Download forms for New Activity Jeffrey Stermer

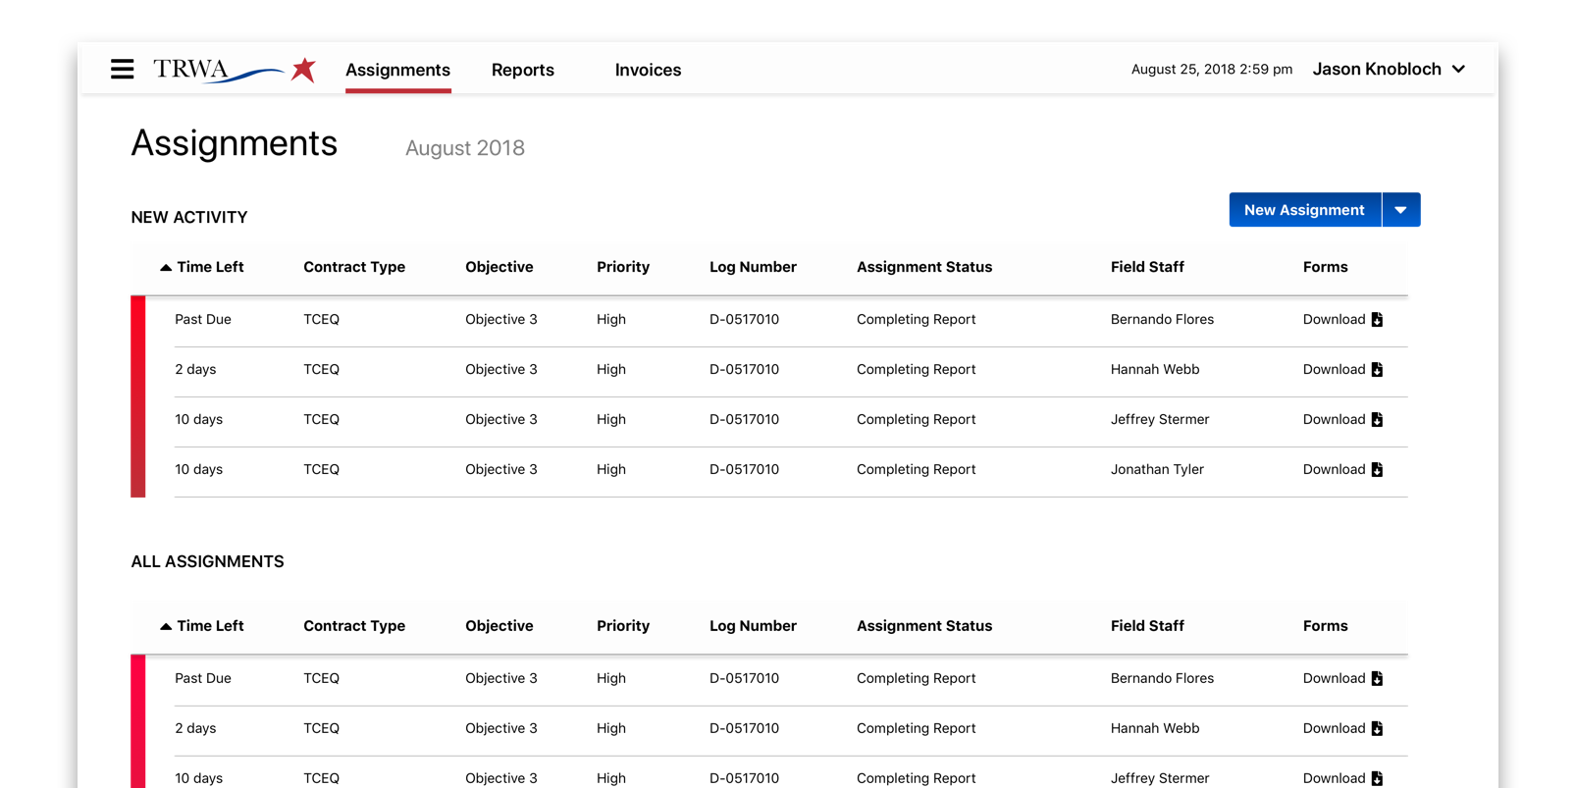(x=1342, y=420)
